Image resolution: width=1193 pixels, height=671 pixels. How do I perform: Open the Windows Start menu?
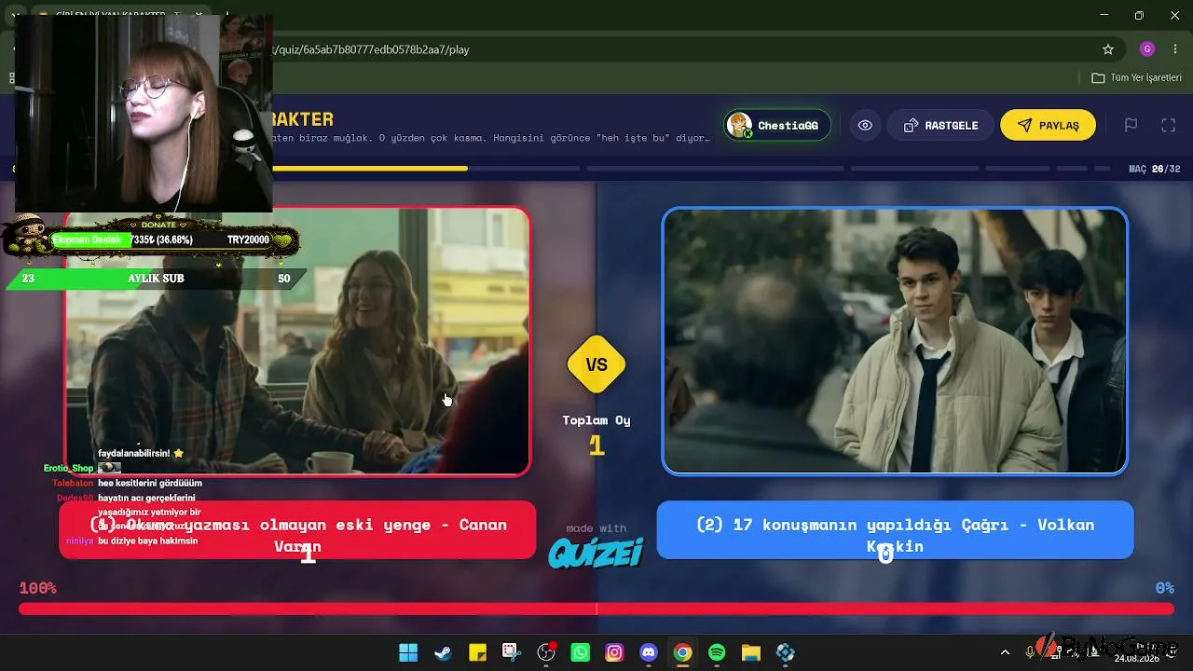pos(408,652)
